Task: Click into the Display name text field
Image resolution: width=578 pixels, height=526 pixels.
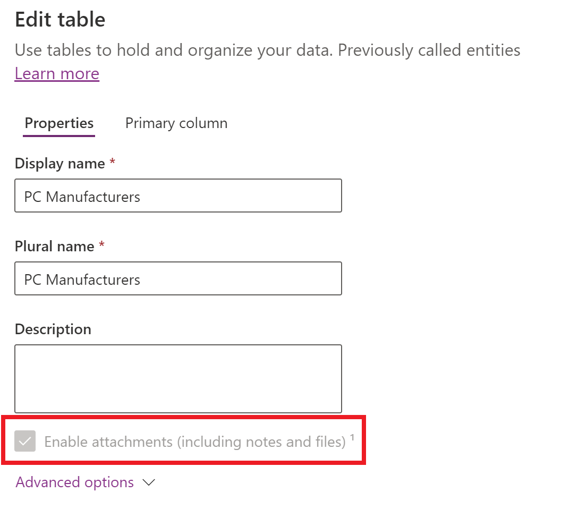Action: coord(178,196)
